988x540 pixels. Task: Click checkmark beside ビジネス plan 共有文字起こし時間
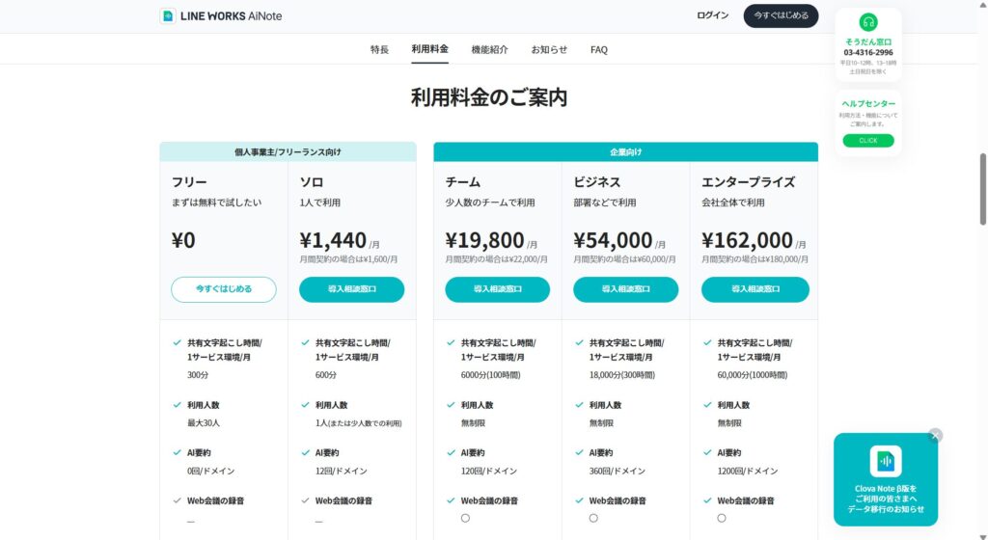click(x=579, y=343)
